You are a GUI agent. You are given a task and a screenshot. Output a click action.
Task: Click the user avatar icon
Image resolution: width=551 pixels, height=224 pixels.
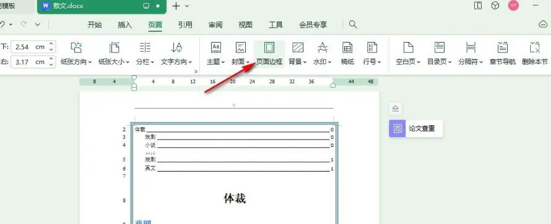tap(513, 6)
